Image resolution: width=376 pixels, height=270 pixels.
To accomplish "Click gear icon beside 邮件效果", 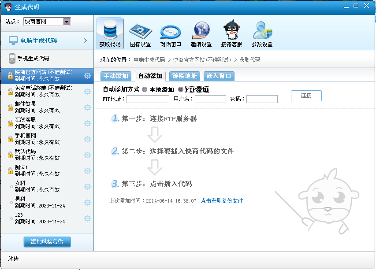I will pyautogui.click(x=87, y=107).
